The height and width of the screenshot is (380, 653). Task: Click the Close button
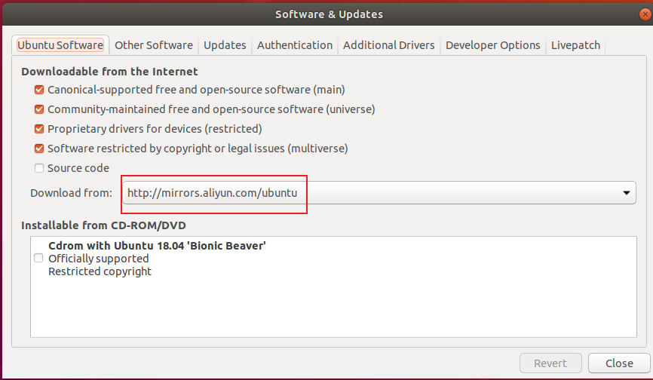tap(618, 363)
